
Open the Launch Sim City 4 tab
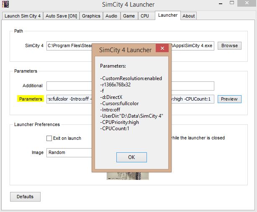tap(23, 16)
